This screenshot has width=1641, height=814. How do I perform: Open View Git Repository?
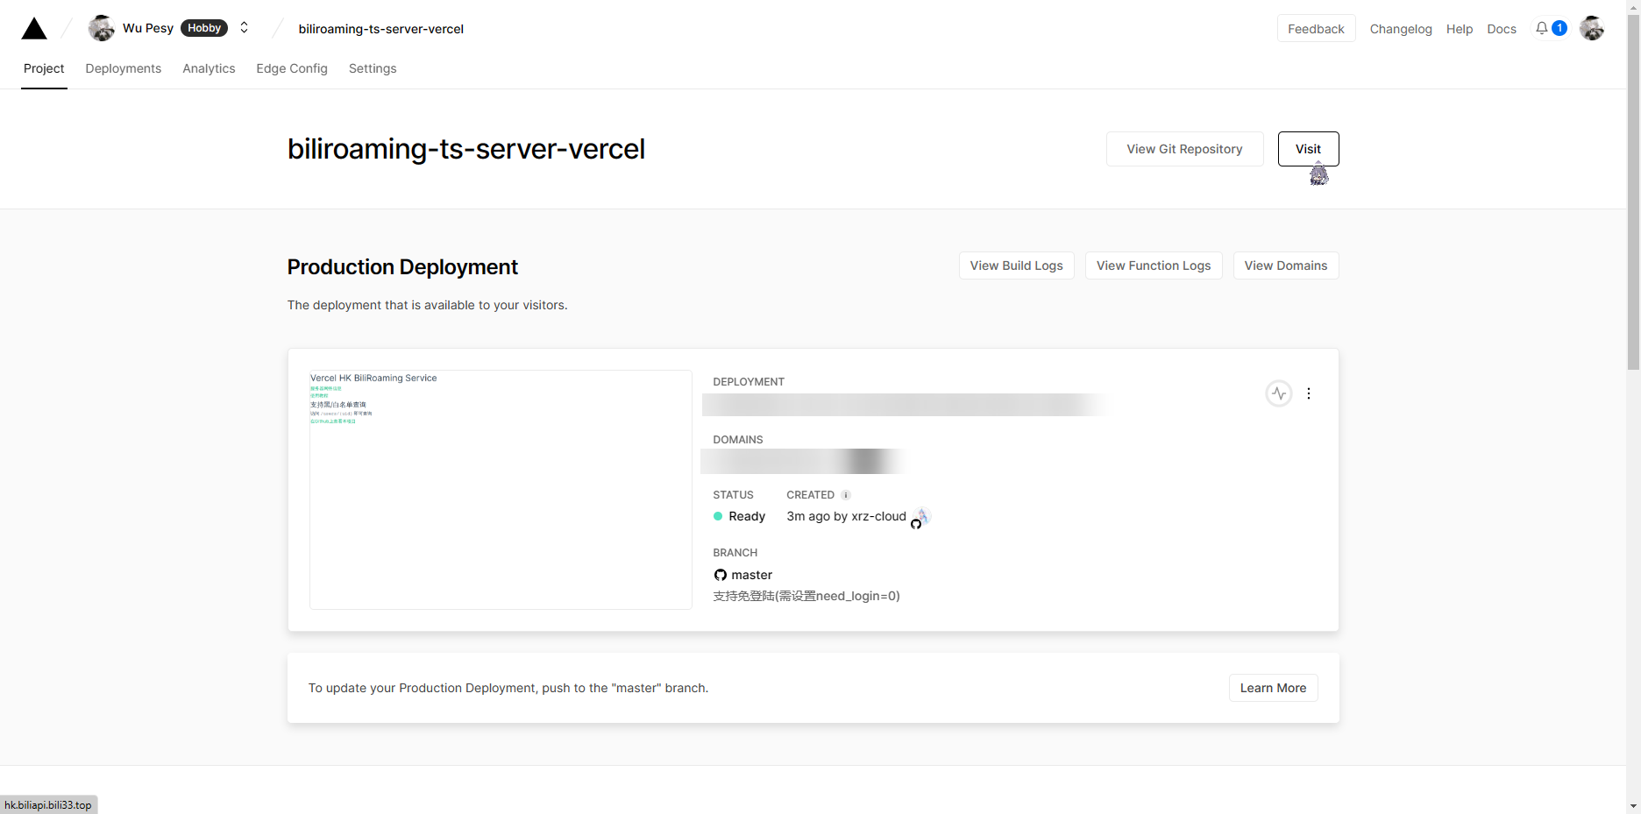[x=1183, y=149]
